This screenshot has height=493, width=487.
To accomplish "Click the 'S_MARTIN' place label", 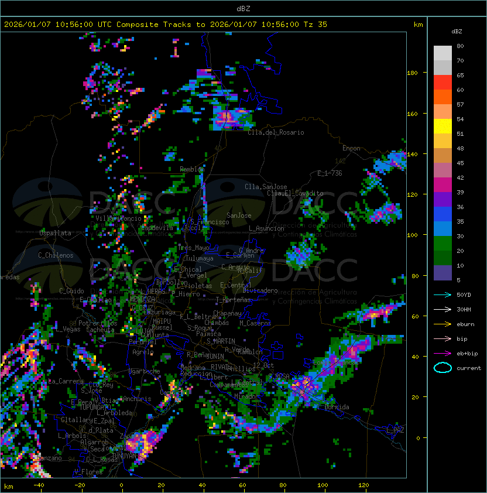I will (x=221, y=341).
